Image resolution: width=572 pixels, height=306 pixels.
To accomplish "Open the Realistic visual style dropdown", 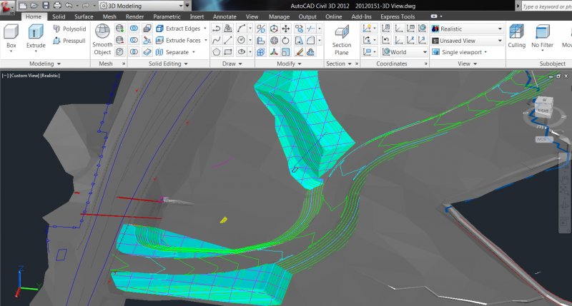I will point(466,29).
